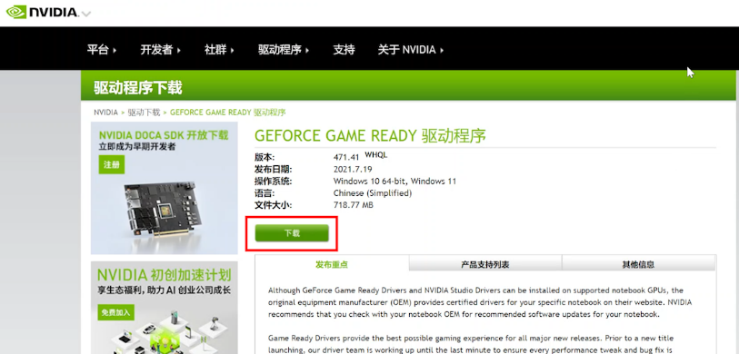The width and height of the screenshot is (739, 354).
Task: Switch to the 产品支持列表 tab
Action: pyautogui.click(x=485, y=264)
